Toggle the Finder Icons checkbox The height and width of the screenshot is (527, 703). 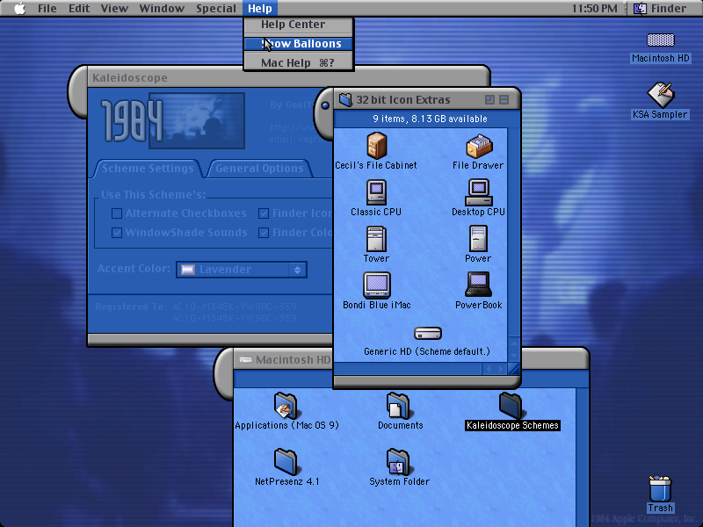pyautogui.click(x=264, y=213)
